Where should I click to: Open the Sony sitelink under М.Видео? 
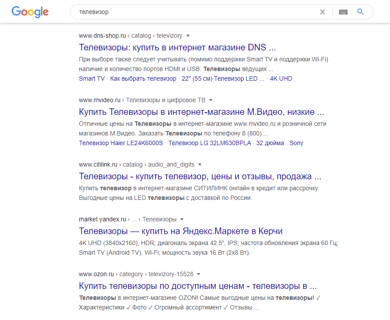pos(296,143)
